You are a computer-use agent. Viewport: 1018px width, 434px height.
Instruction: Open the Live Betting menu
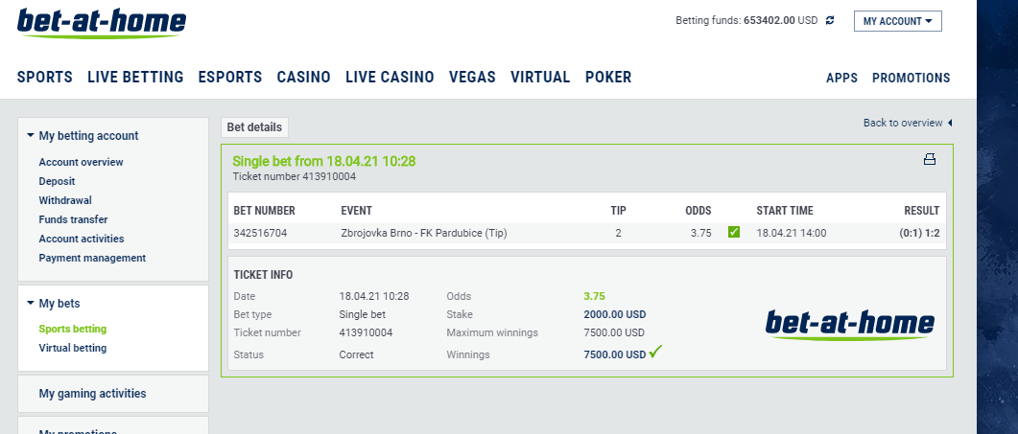click(x=135, y=78)
